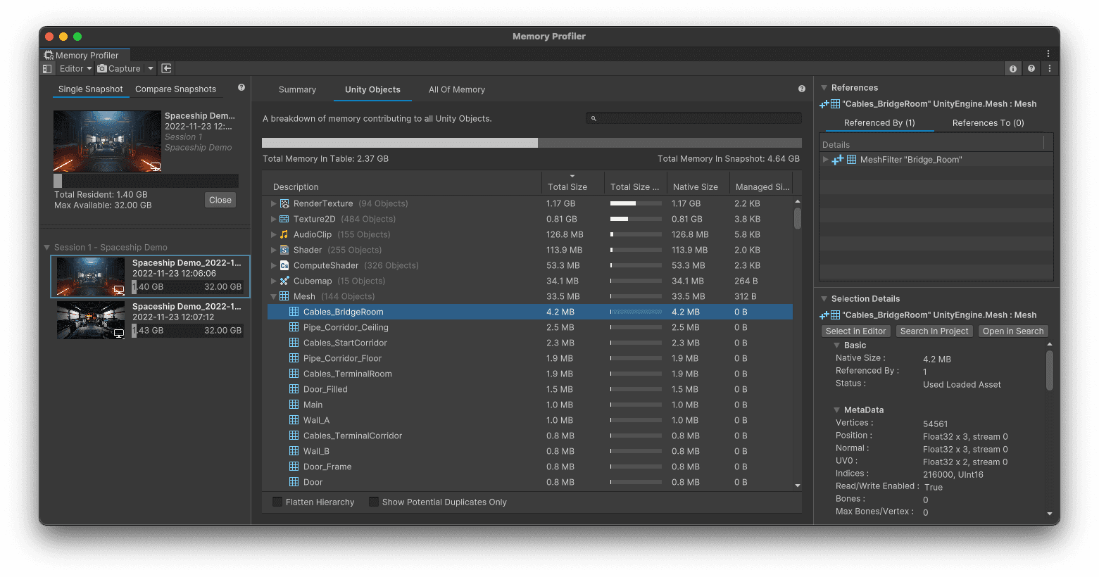Image resolution: width=1099 pixels, height=577 pixels.
Task: Click Select in Editor button
Action: tap(855, 331)
